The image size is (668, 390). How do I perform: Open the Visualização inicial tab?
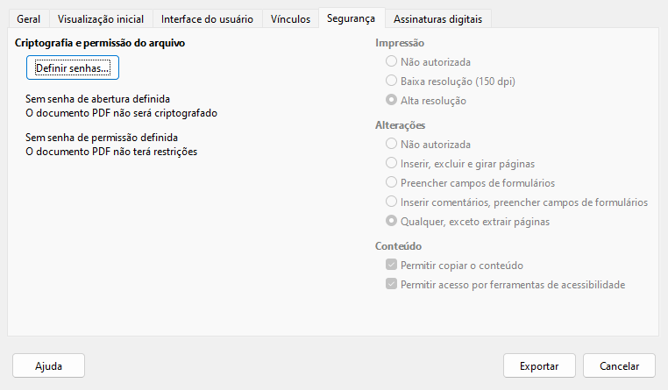(101, 19)
